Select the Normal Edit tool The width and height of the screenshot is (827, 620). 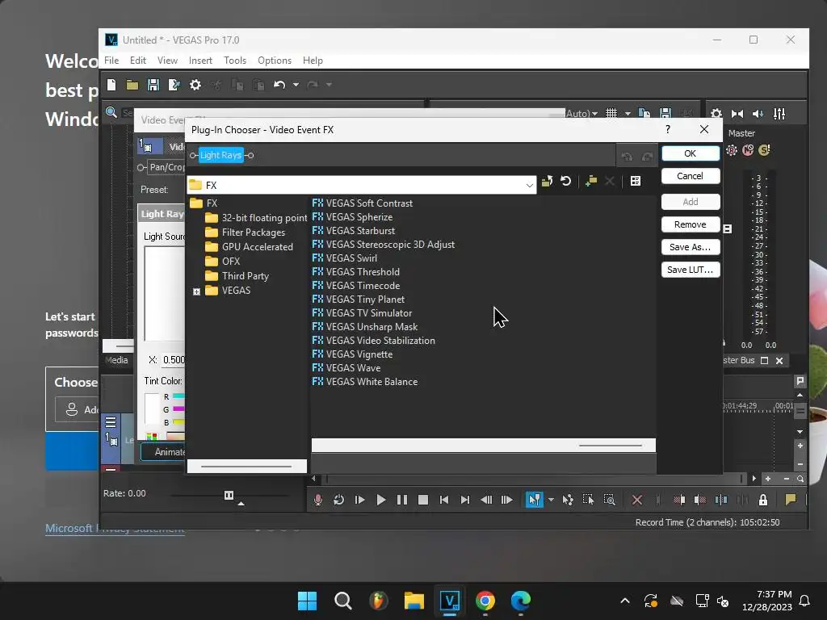(534, 500)
